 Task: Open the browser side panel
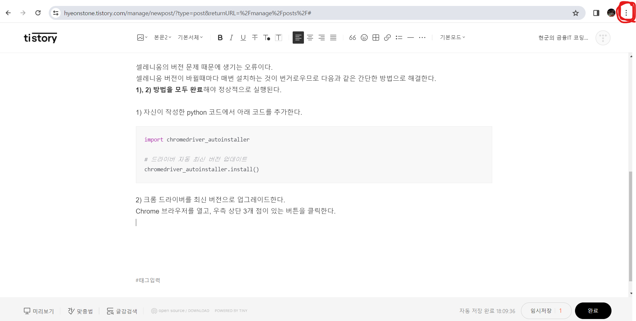(x=596, y=13)
